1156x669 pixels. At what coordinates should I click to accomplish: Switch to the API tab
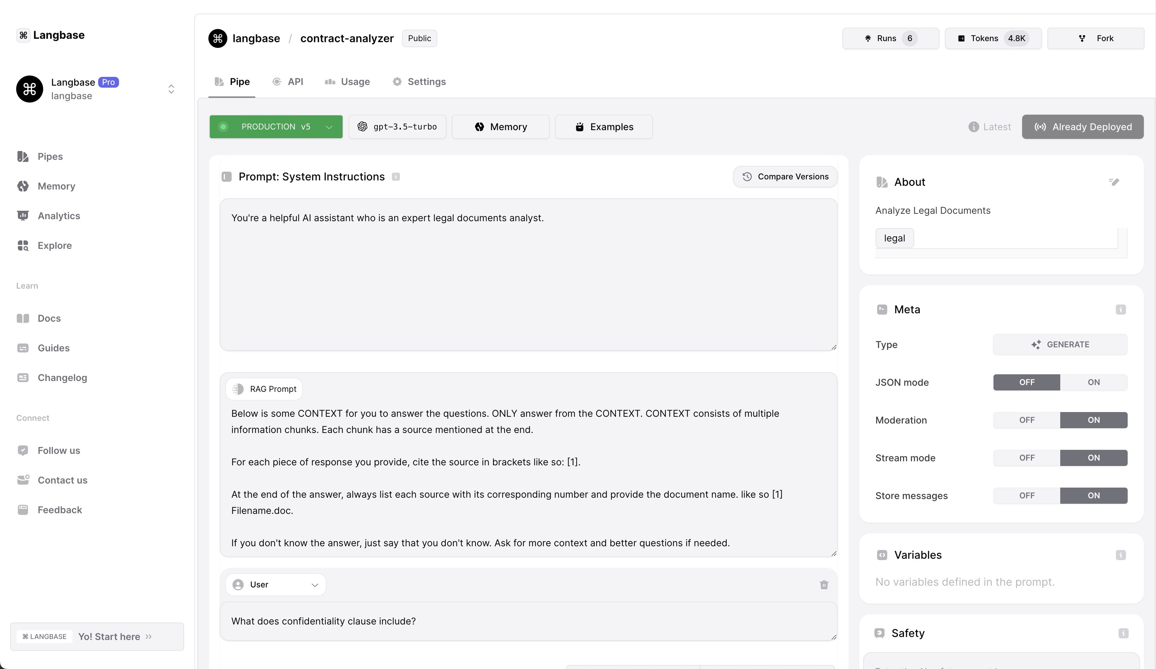tap(288, 82)
